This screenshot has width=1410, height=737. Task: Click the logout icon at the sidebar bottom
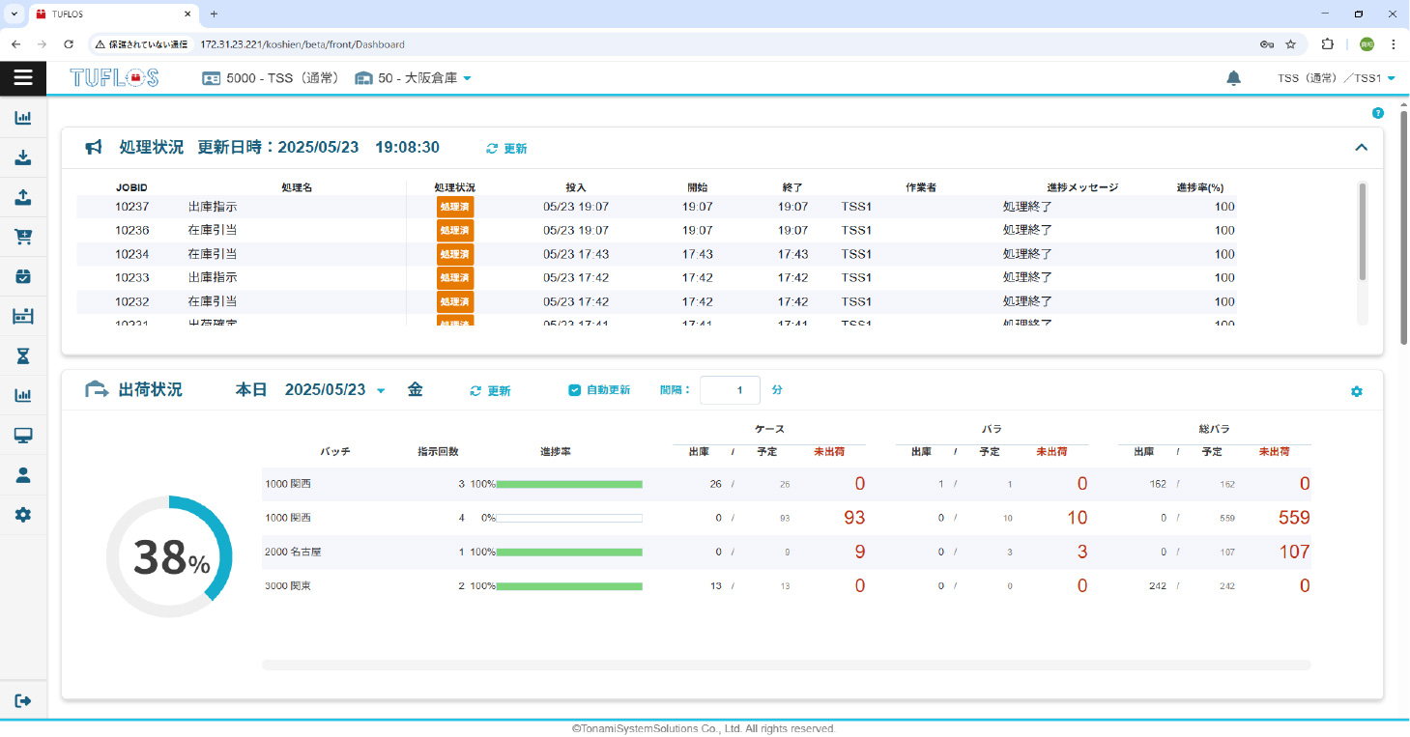point(23,700)
